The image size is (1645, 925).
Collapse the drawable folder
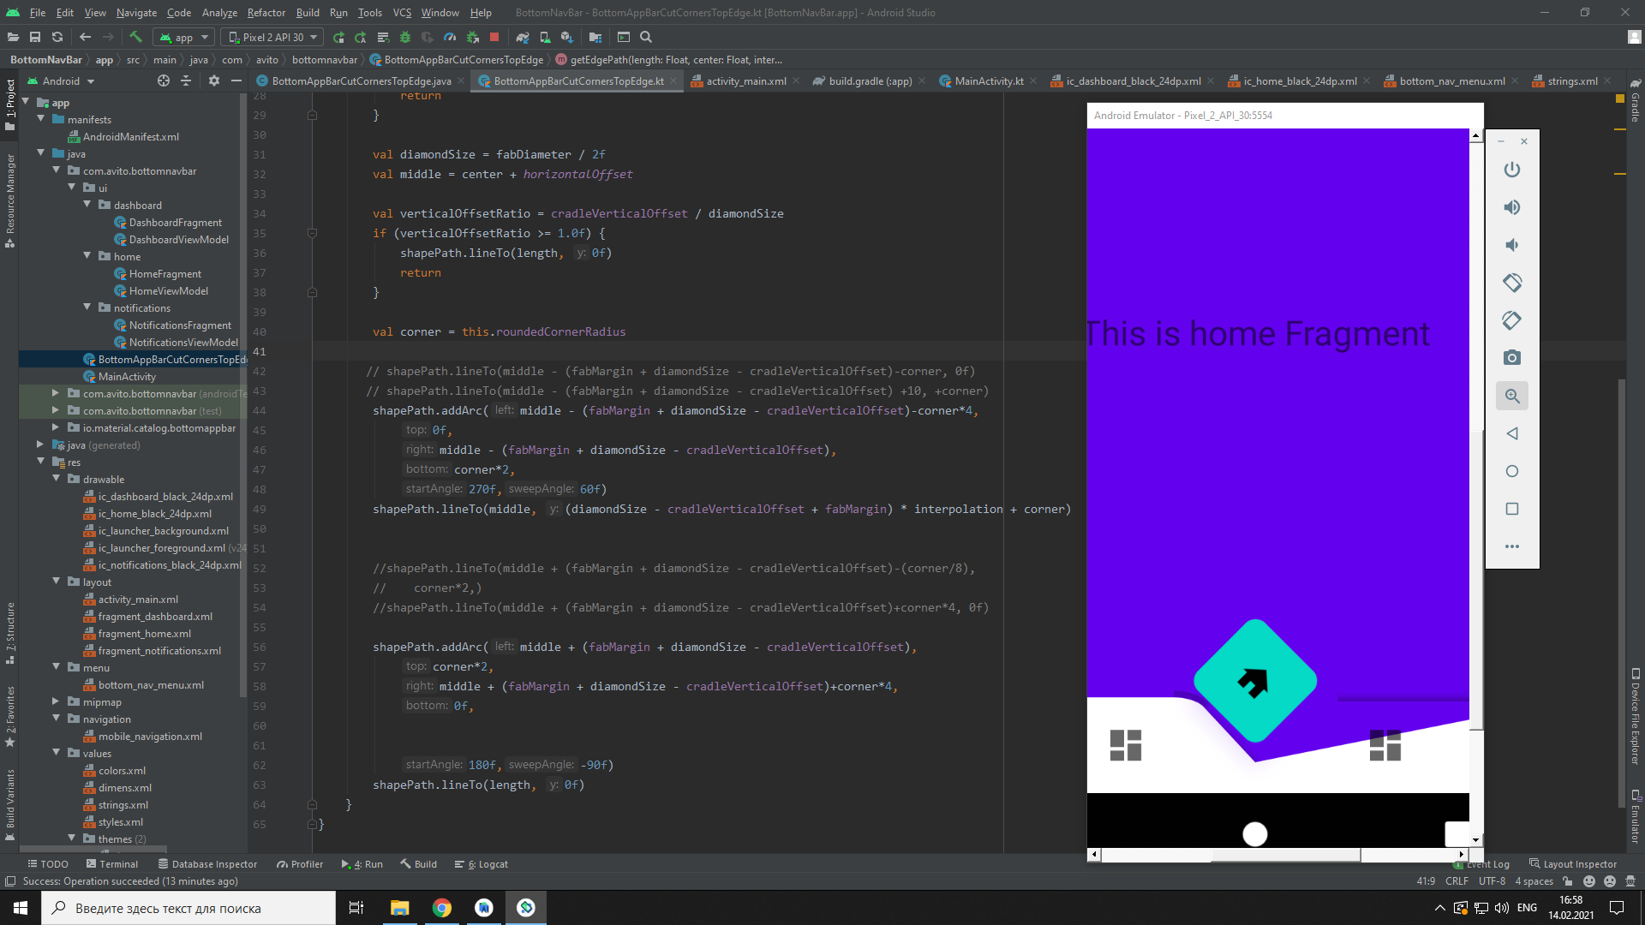[x=56, y=479]
